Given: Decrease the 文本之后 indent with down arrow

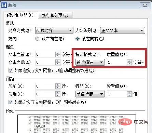Looking at the screenshot, I should pos(58,64).
